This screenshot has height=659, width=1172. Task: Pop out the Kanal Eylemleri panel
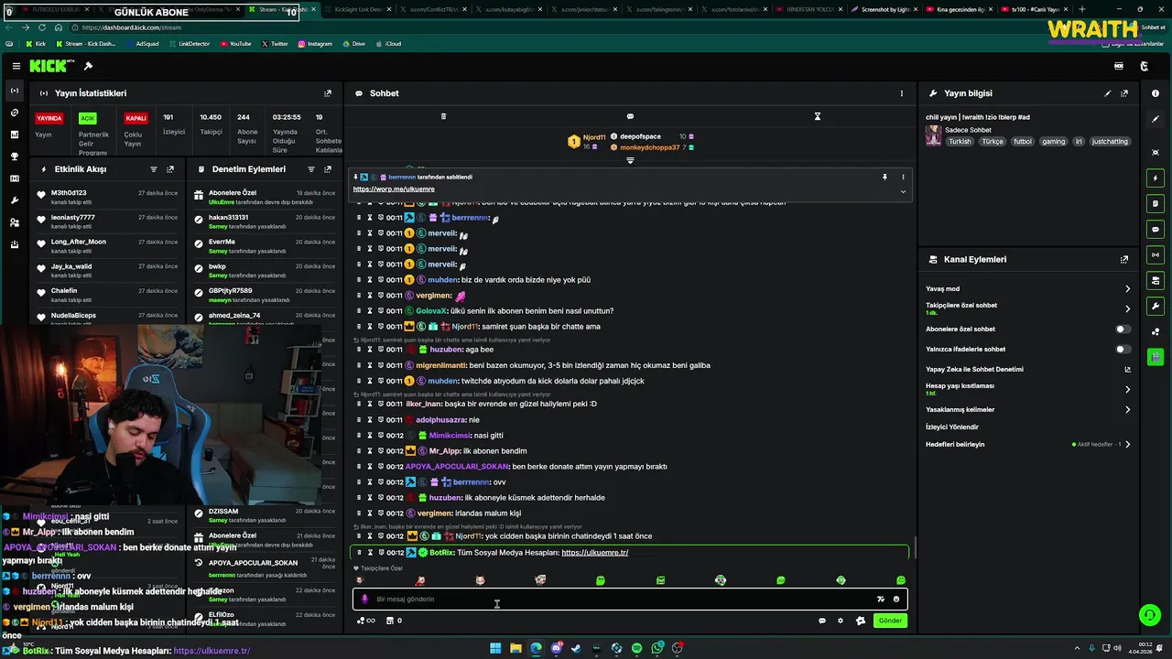1124,260
